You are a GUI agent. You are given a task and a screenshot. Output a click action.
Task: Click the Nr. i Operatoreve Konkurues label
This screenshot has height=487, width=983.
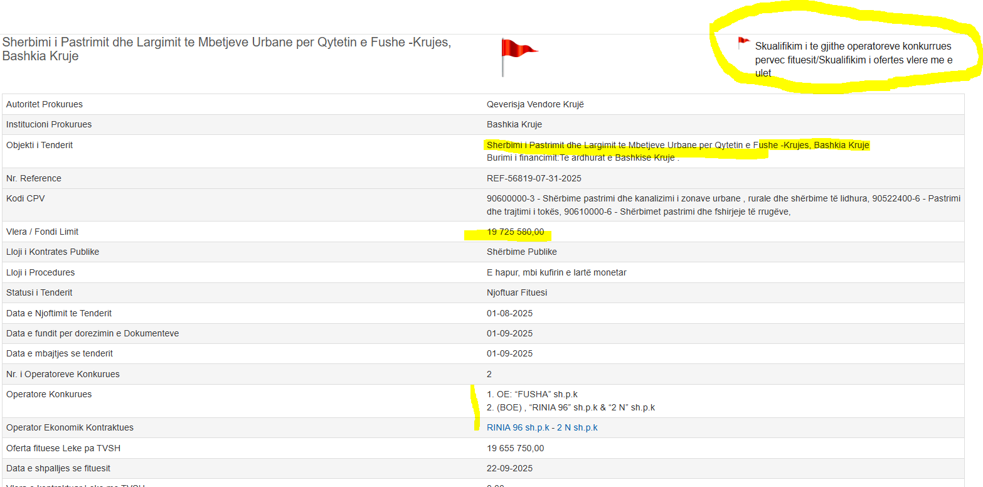[63, 374]
